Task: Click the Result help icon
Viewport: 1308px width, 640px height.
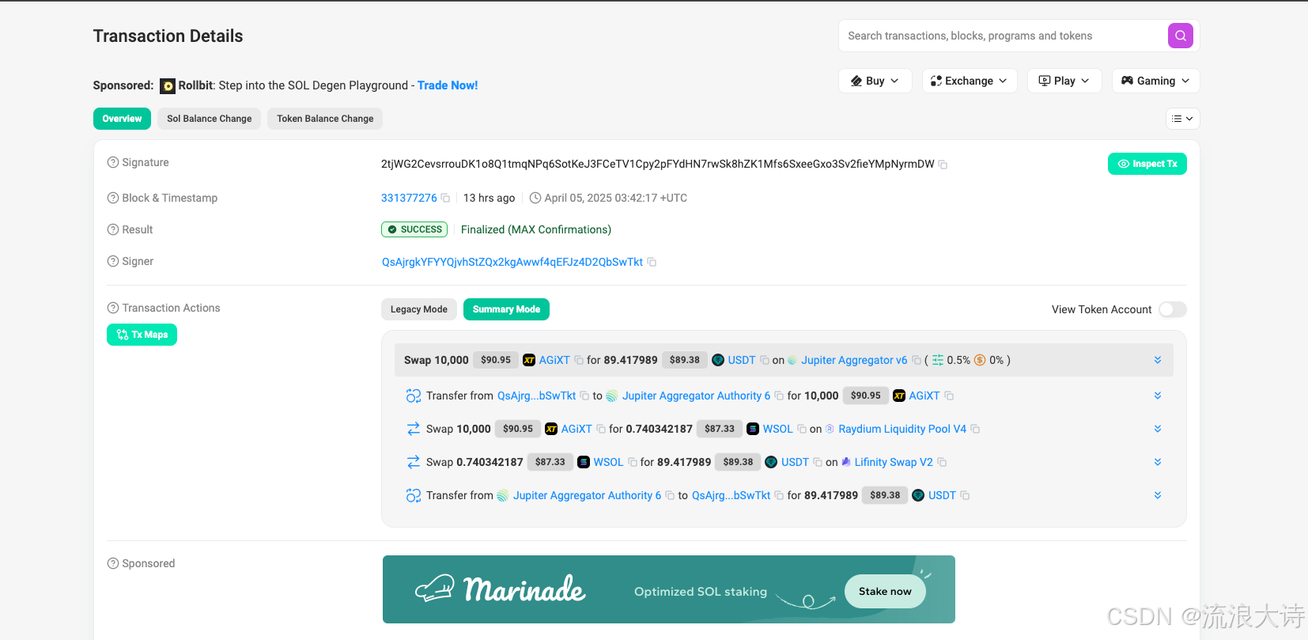Action: click(x=113, y=229)
